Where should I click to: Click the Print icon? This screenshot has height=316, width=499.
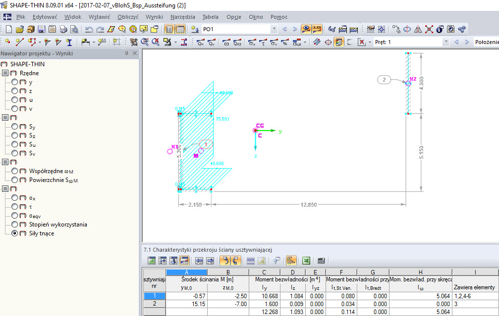click(x=63, y=29)
